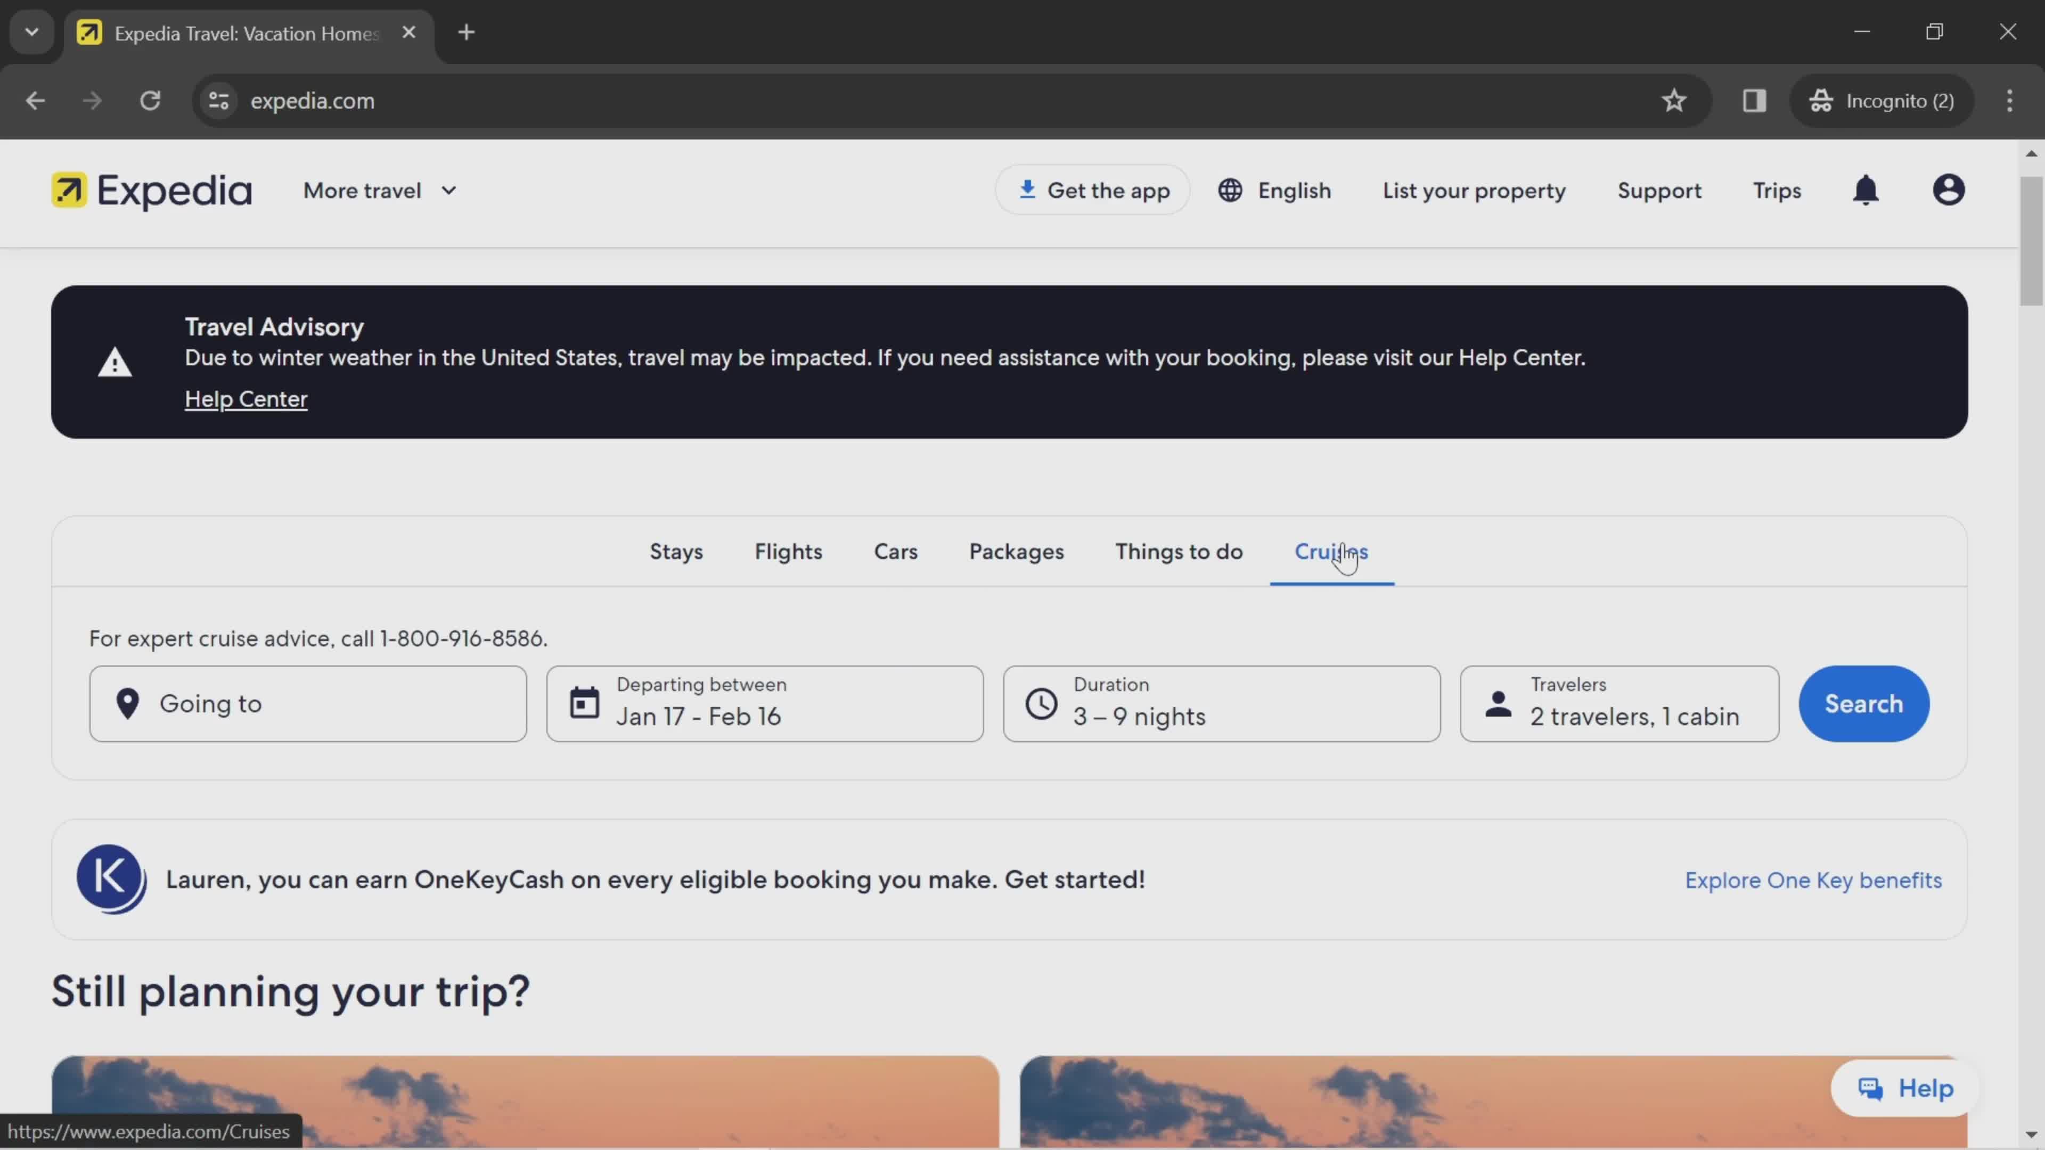Click the warning travel advisory icon
This screenshot has width=2045, height=1150.
click(x=115, y=362)
